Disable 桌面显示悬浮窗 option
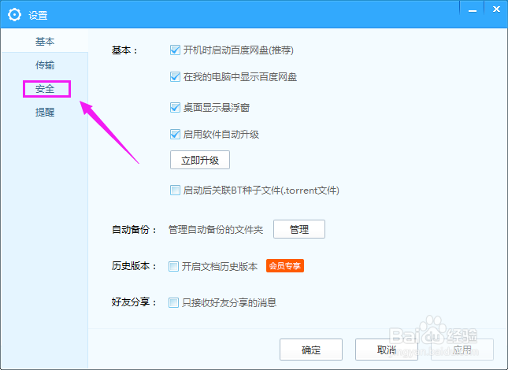 click(x=175, y=108)
